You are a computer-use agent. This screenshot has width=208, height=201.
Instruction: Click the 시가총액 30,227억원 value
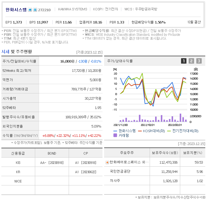tap(93, 98)
